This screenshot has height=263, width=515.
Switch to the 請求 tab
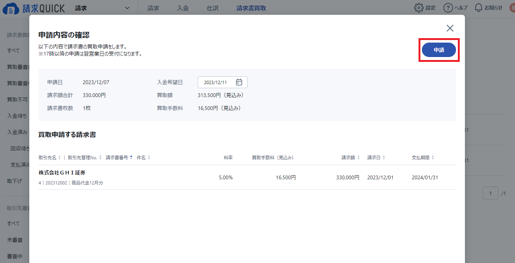click(153, 8)
